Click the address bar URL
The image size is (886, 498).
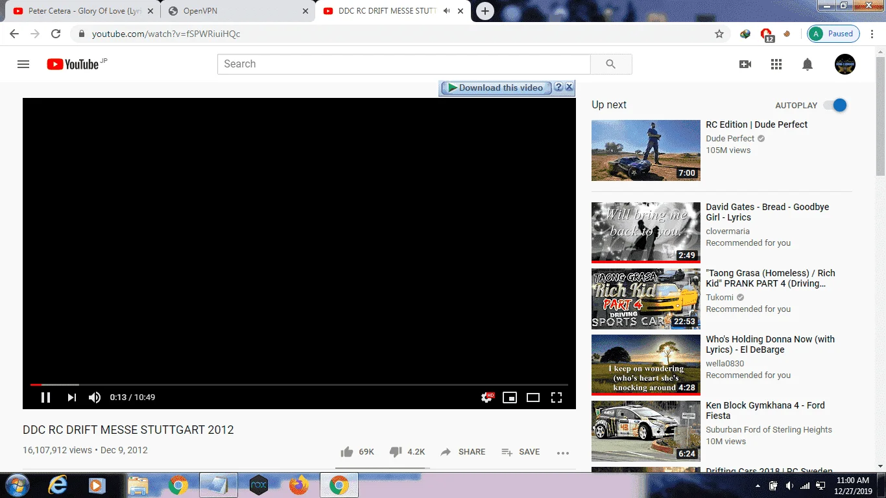(166, 34)
